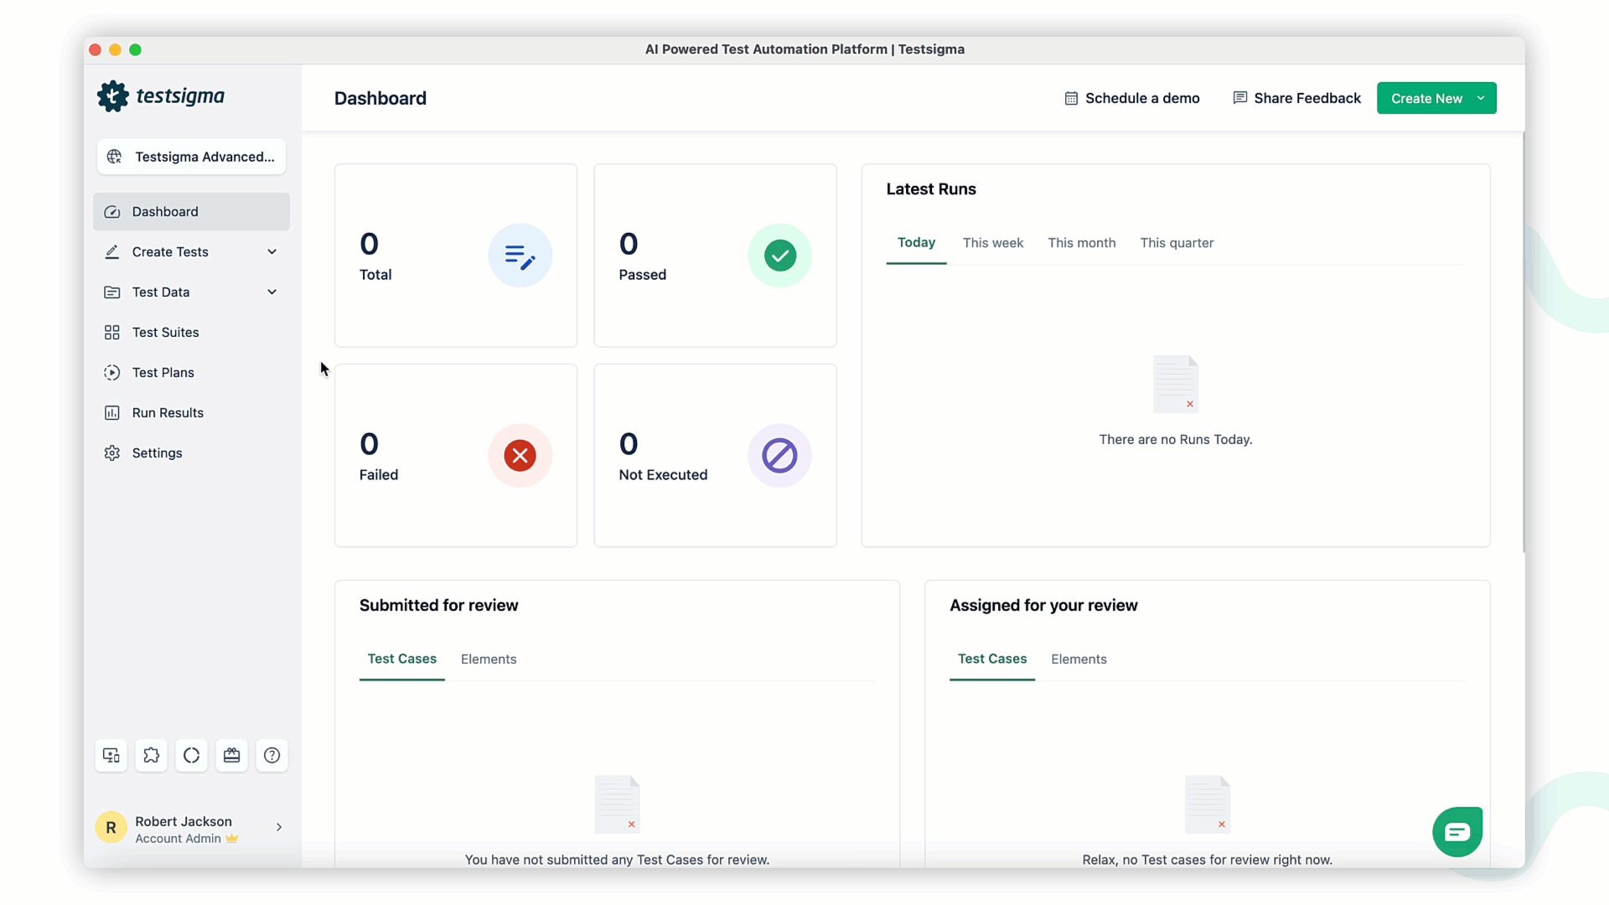Image resolution: width=1609 pixels, height=905 pixels.
Task: Select the Elements tab under Submitted for review
Action: point(489,659)
